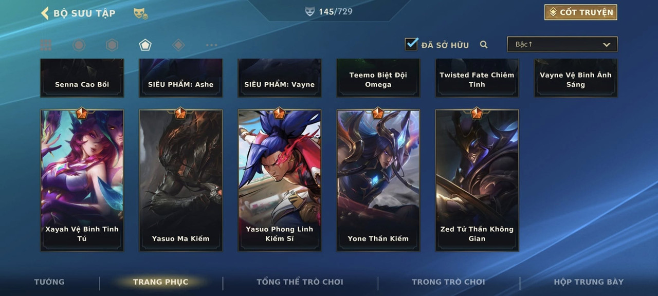Open the Bậc sort dropdown
Screen dimensions: 658x296
(x=562, y=44)
